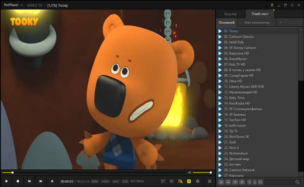Move selected item to top of playlist
The image size is (304, 187).
(221, 182)
